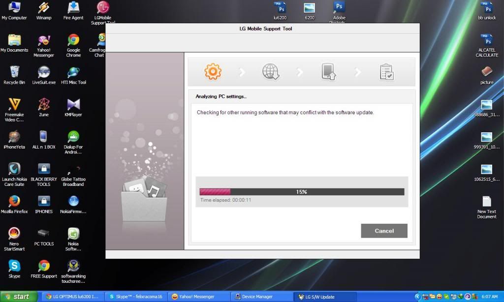
Task: Select the Dialup For Android shortcut
Action: click(73, 142)
